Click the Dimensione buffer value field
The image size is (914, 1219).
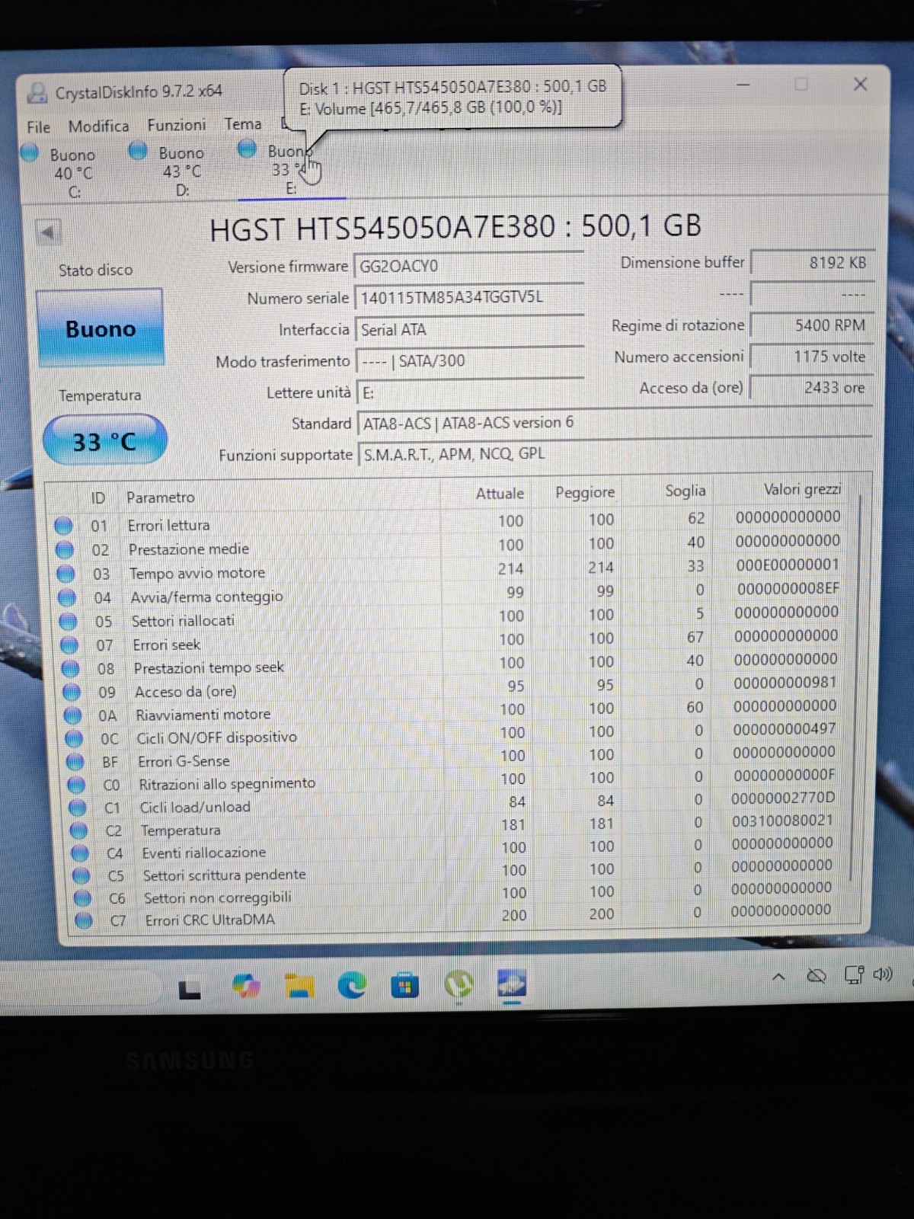[812, 263]
